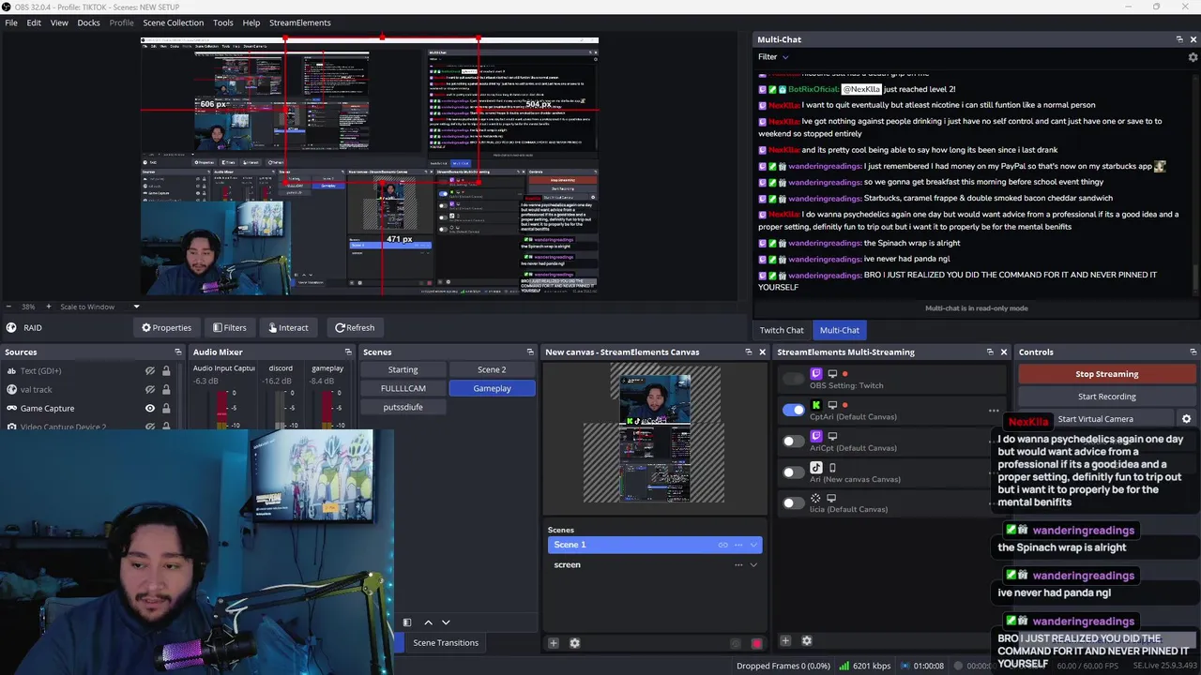Screen dimensions: 1201x675
Task: Toggle visibility of val track source
Action: click(149, 389)
